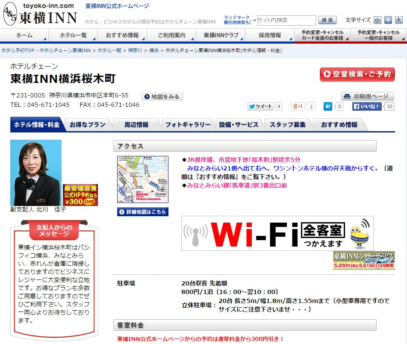Switch to the お得なプラン tab

[88, 125]
